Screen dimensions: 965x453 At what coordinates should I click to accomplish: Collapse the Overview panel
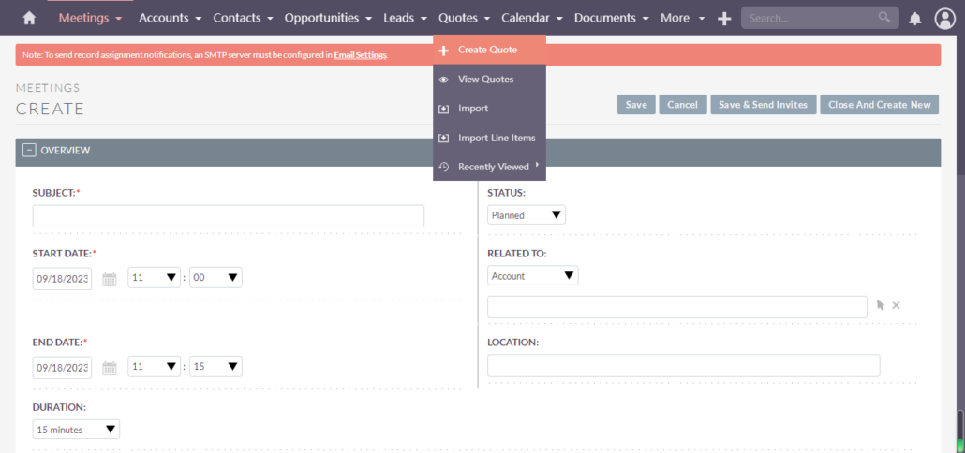coord(29,150)
